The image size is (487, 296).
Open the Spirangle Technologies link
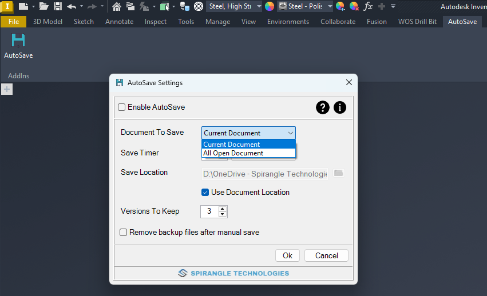233,273
